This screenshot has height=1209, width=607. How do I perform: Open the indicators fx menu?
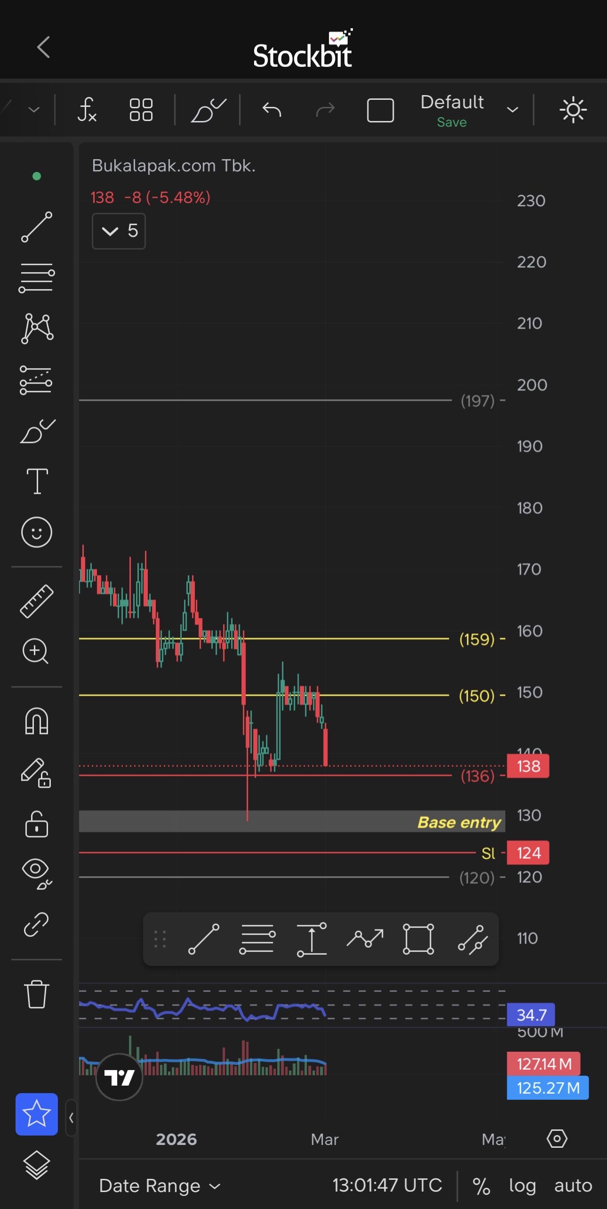pos(87,110)
